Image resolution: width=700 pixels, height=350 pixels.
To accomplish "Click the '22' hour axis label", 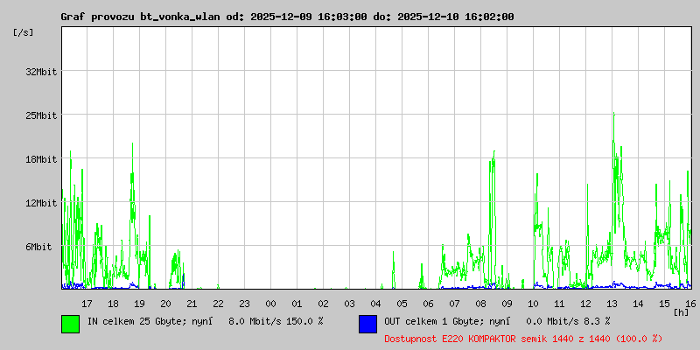I will click(x=218, y=304).
